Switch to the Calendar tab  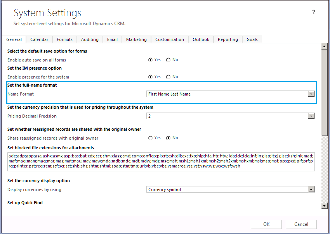point(39,39)
